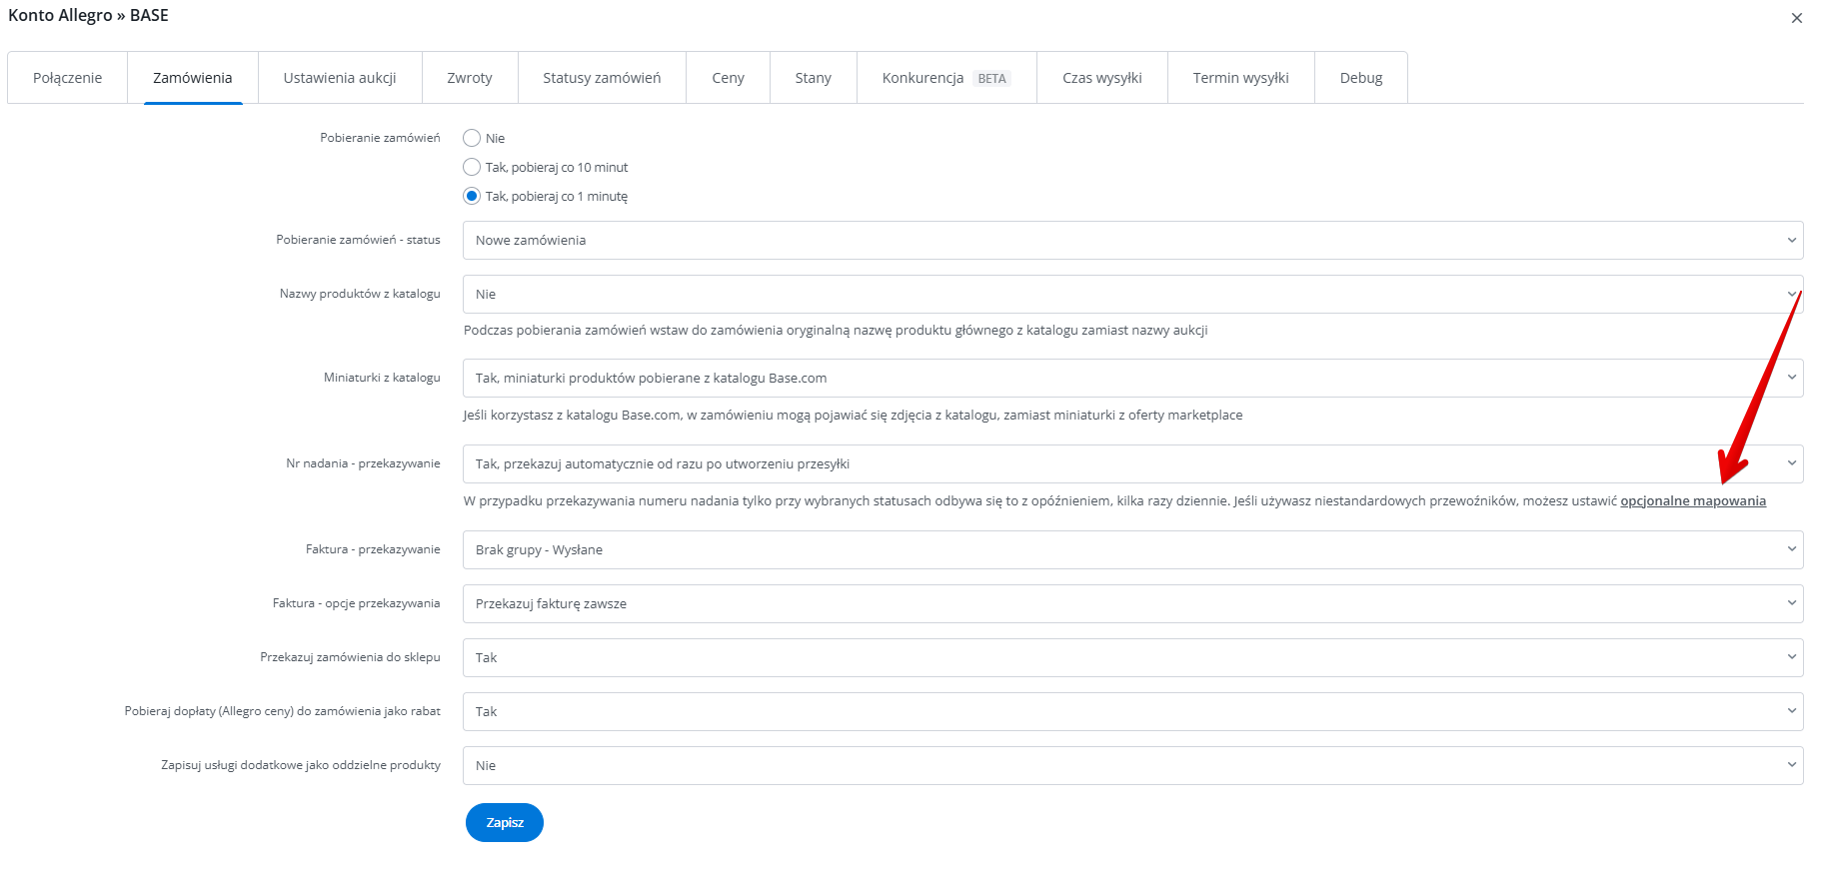The image size is (1828, 879).
Task: Expand 'Nr nadania - przekazywanie' dropdown
Action: click(x=1131, y=463)
